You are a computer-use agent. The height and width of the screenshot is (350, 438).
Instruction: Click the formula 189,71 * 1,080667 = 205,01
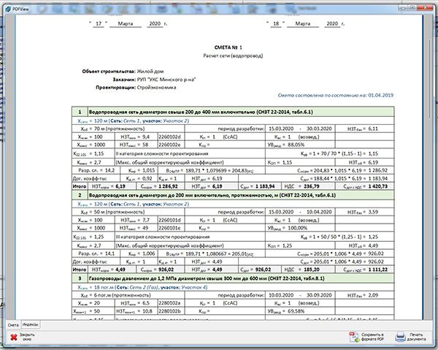click(x=217, y=254)
